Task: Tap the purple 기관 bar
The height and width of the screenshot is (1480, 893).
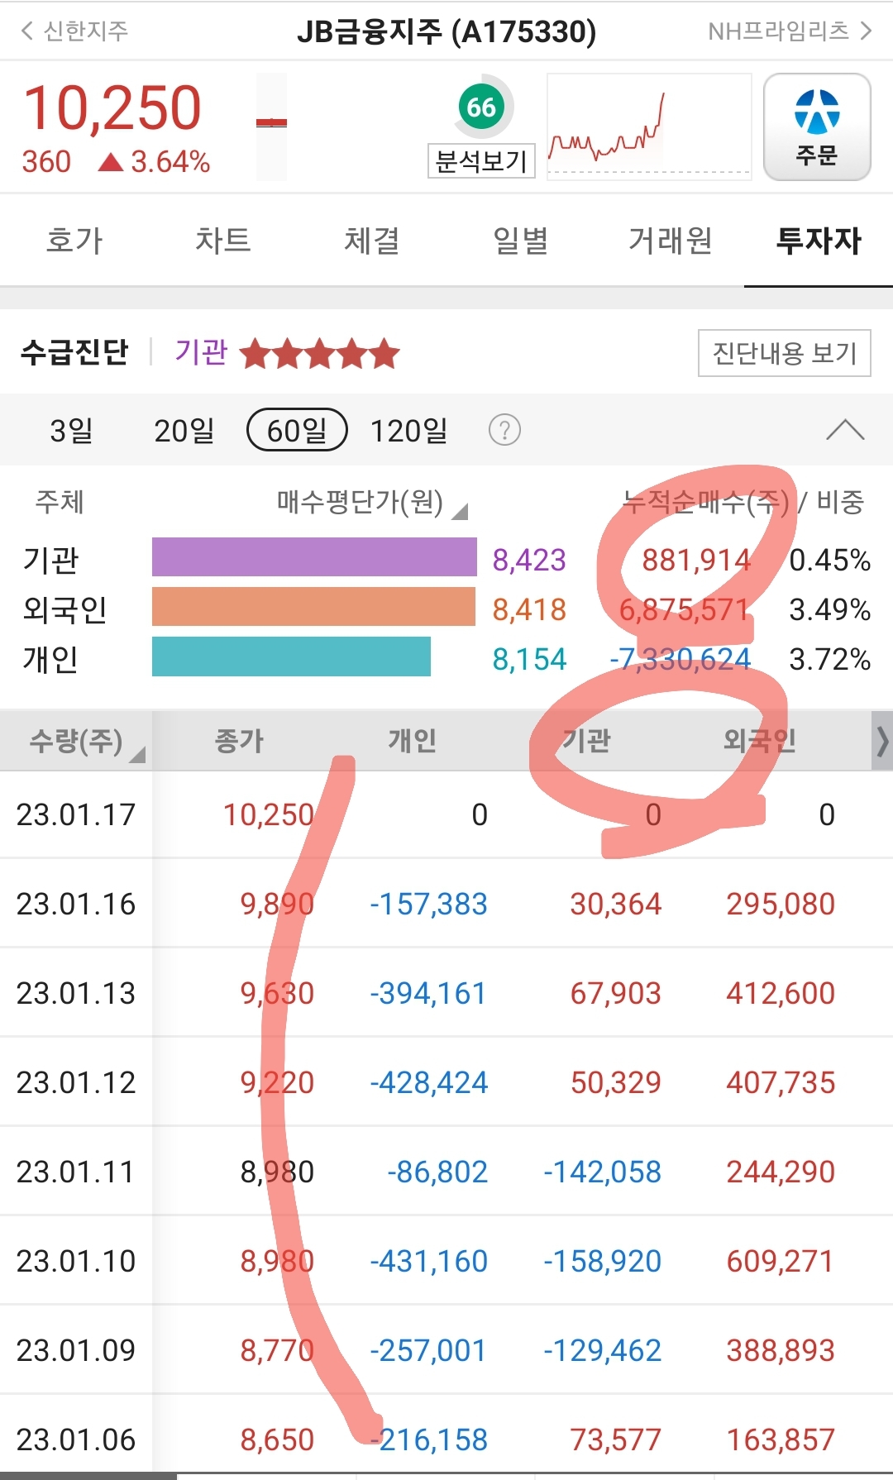Action: click(x=314, y=556)
